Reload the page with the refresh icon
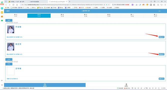167x90 pixels. point(13,5)
